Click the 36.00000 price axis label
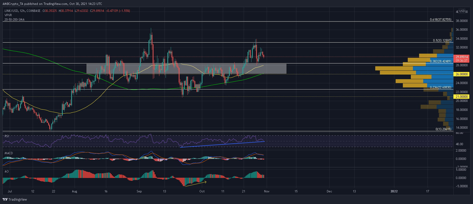Screen dimensions: 473x204 462,30
